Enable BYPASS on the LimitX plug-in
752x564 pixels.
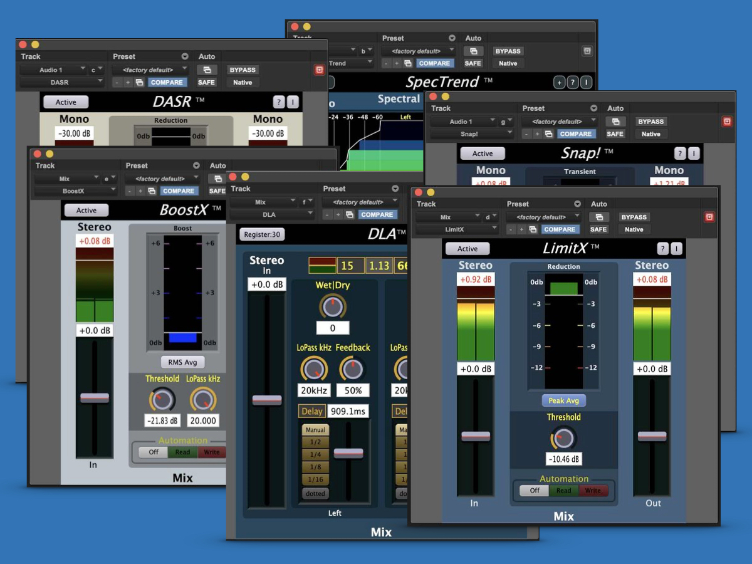[634, 217]
